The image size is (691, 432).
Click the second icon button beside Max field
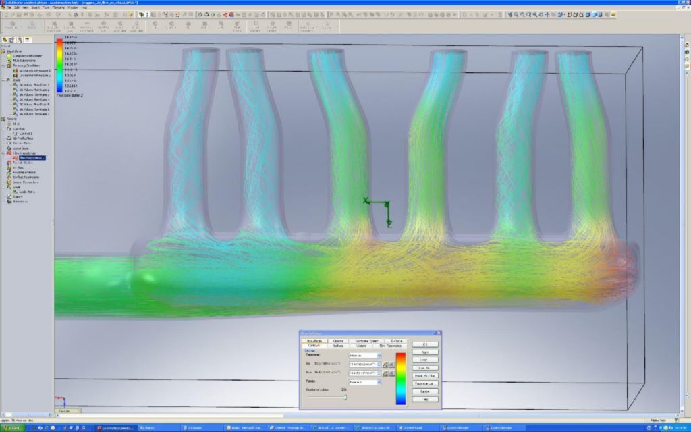391,373
